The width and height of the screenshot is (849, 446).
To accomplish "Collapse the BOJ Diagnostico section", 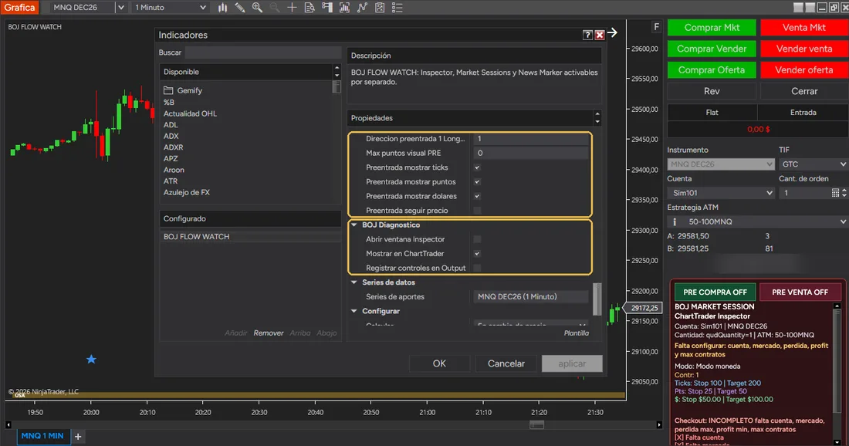I will 354,225.
